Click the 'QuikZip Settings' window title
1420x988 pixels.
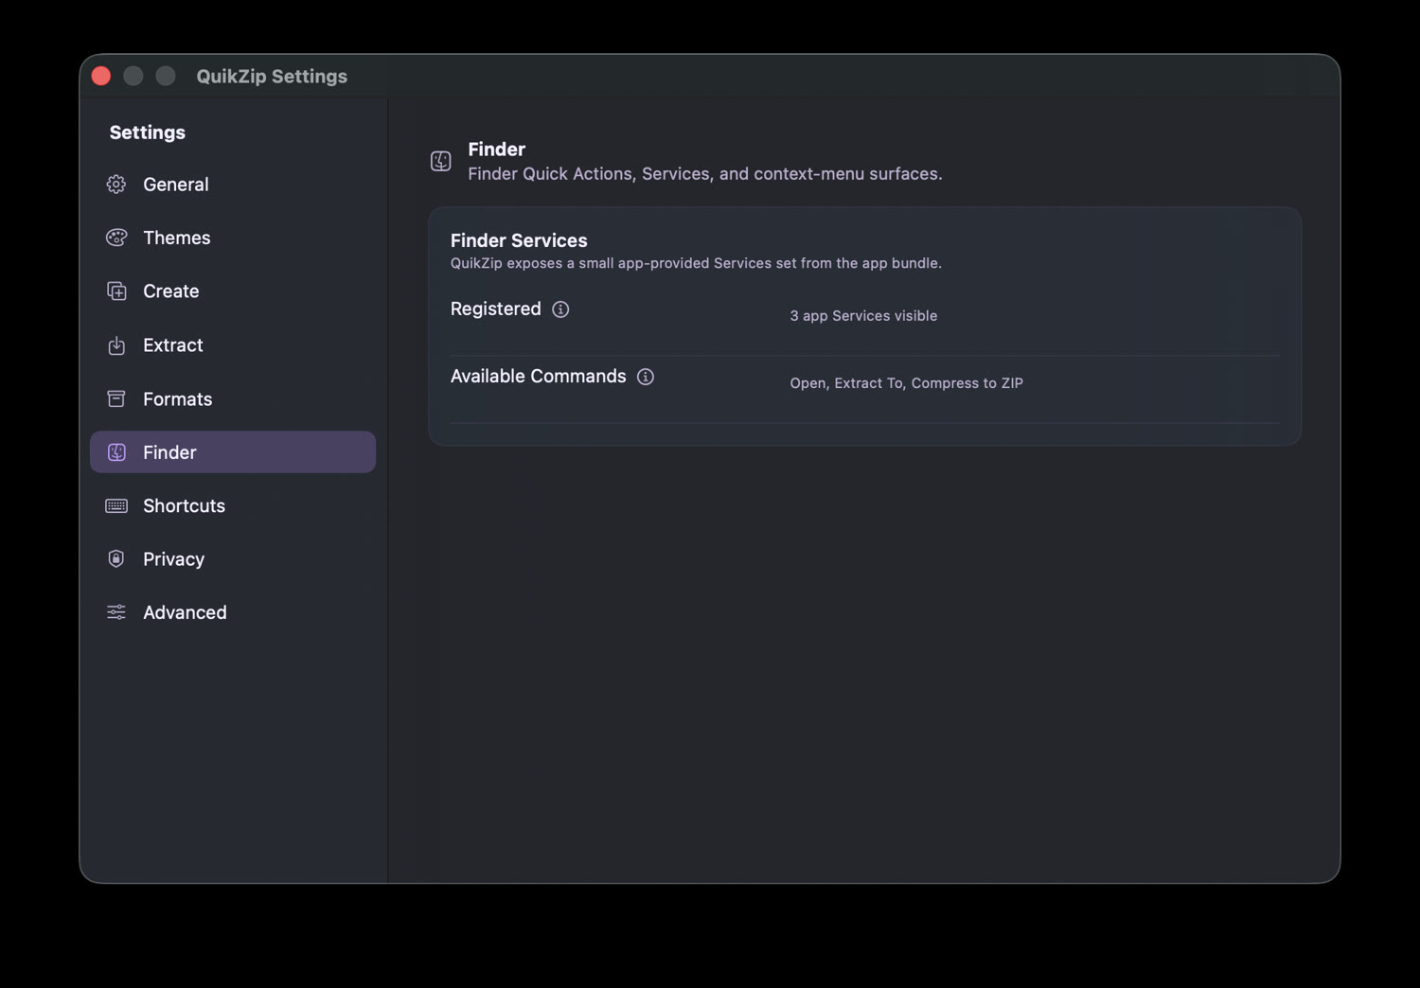[x=272, y=77]
